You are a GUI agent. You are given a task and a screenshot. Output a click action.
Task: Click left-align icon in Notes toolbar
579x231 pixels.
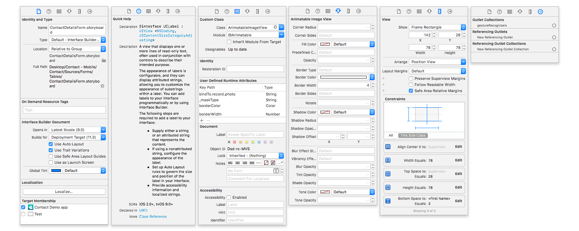coord(230,163)
